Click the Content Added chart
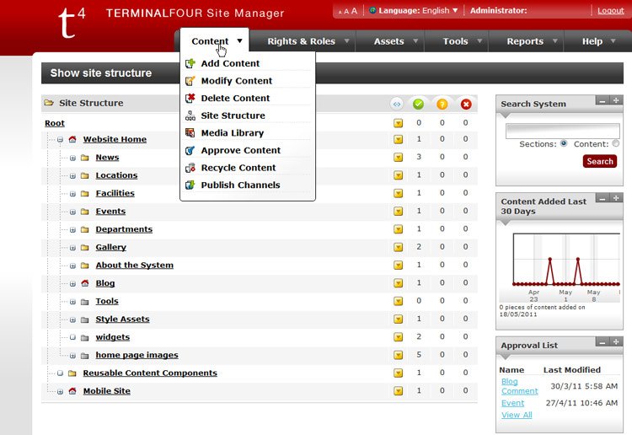The width and height of the screenshot is (632, 435). click(560, 260)
